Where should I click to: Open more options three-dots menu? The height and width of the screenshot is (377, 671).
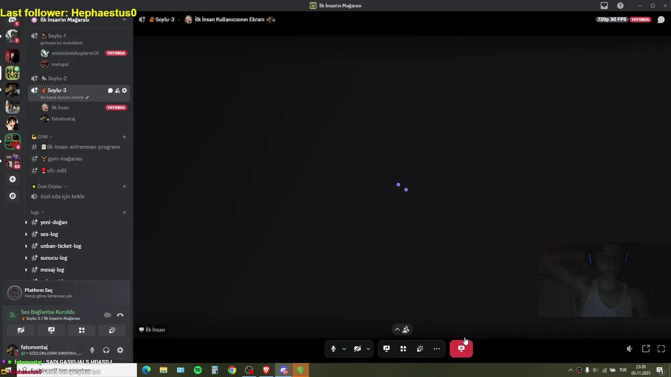coord(437,349)
